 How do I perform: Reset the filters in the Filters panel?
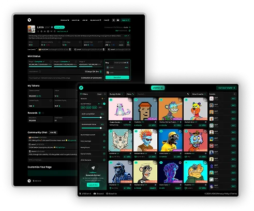[99, 94]
